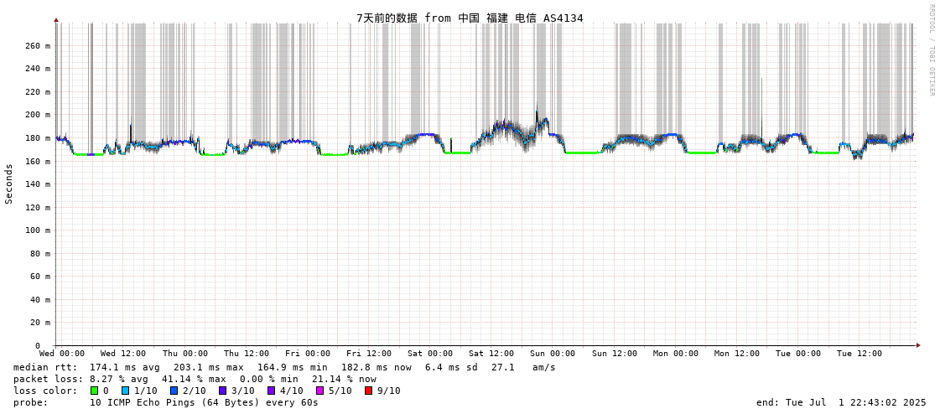940x414 pixels.
Task: Select the 'Sat 00:00' time label
Action: pos(430,354)
